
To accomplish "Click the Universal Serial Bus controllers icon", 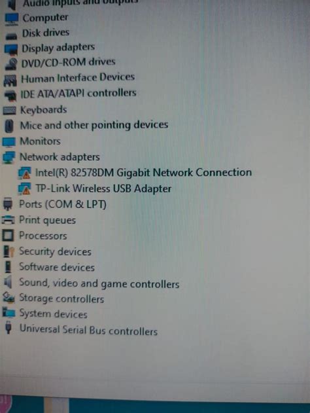I will coord(9,327).
